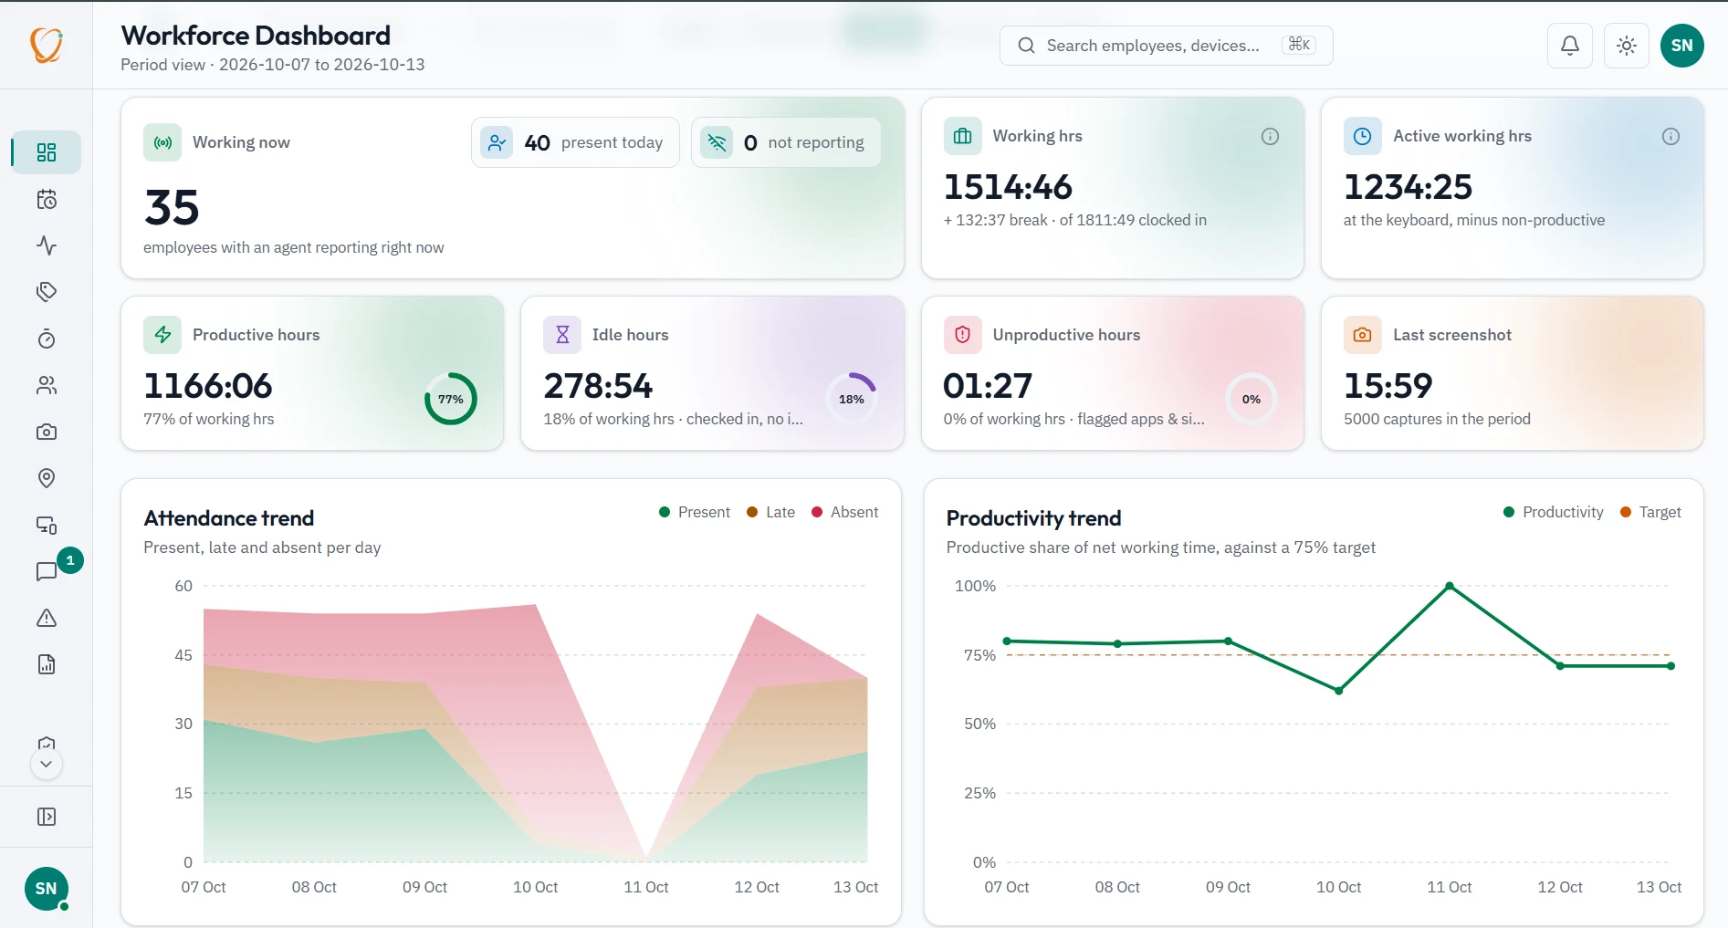Toggle the Productivity legend in Productivity trend
The image size is (1728, 928).
(1553, 513)
